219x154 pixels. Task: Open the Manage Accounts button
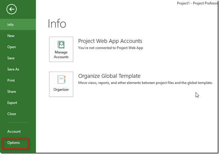tap(61, 49)
